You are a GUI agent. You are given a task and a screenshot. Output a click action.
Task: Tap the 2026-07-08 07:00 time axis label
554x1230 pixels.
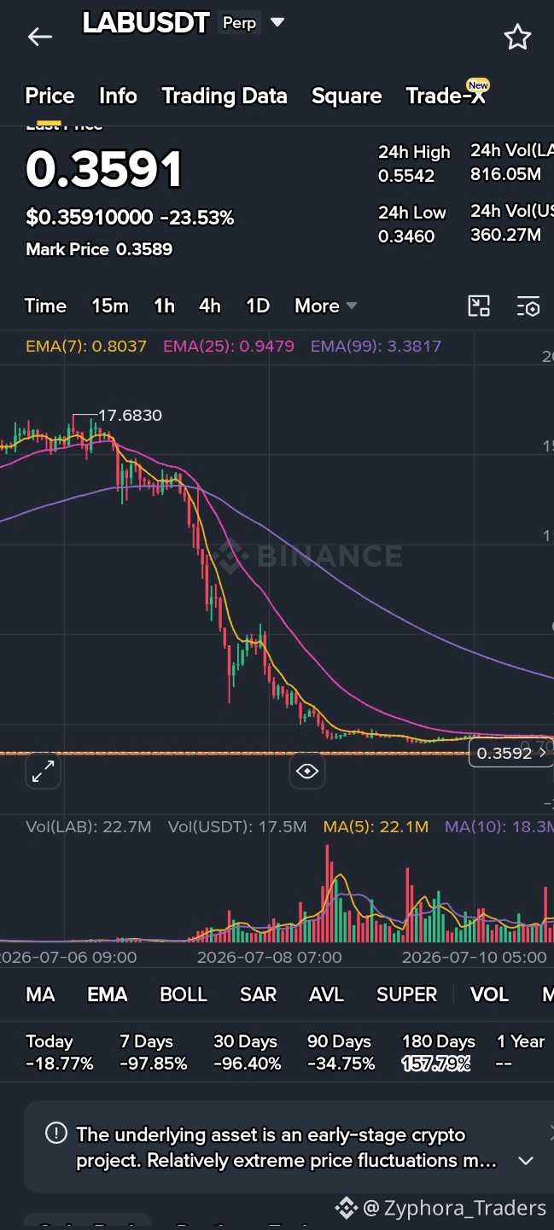tap(269, 957)
